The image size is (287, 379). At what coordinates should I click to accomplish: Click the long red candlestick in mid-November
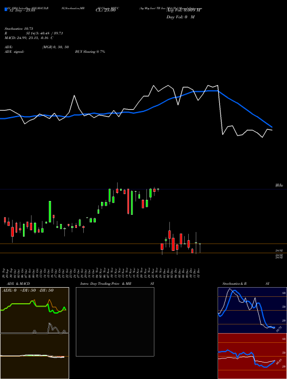[128, 202]
